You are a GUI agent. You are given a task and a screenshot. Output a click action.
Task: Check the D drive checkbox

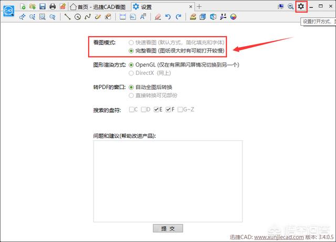(143, 109)
